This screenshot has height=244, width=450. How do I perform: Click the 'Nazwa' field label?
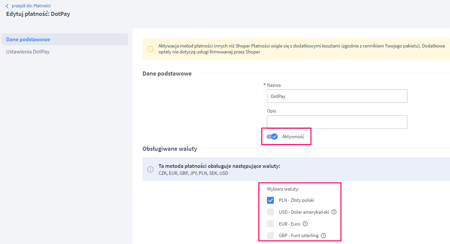coord(274,85)
